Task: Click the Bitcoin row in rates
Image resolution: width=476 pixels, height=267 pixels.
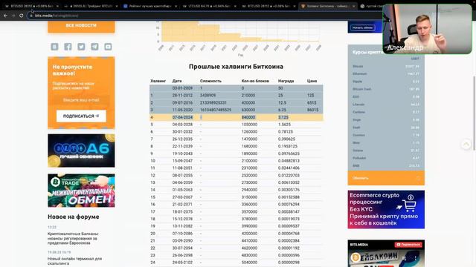Action: point(386,66)
